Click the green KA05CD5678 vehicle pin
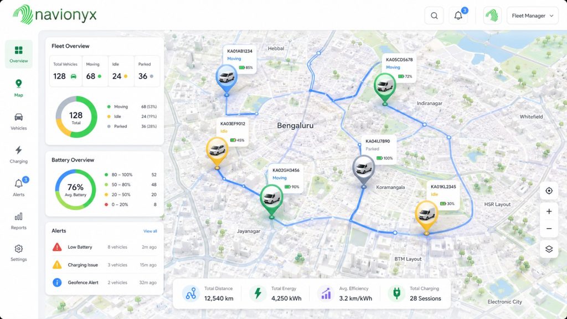 pyautogui.click(x=385, y=88)
